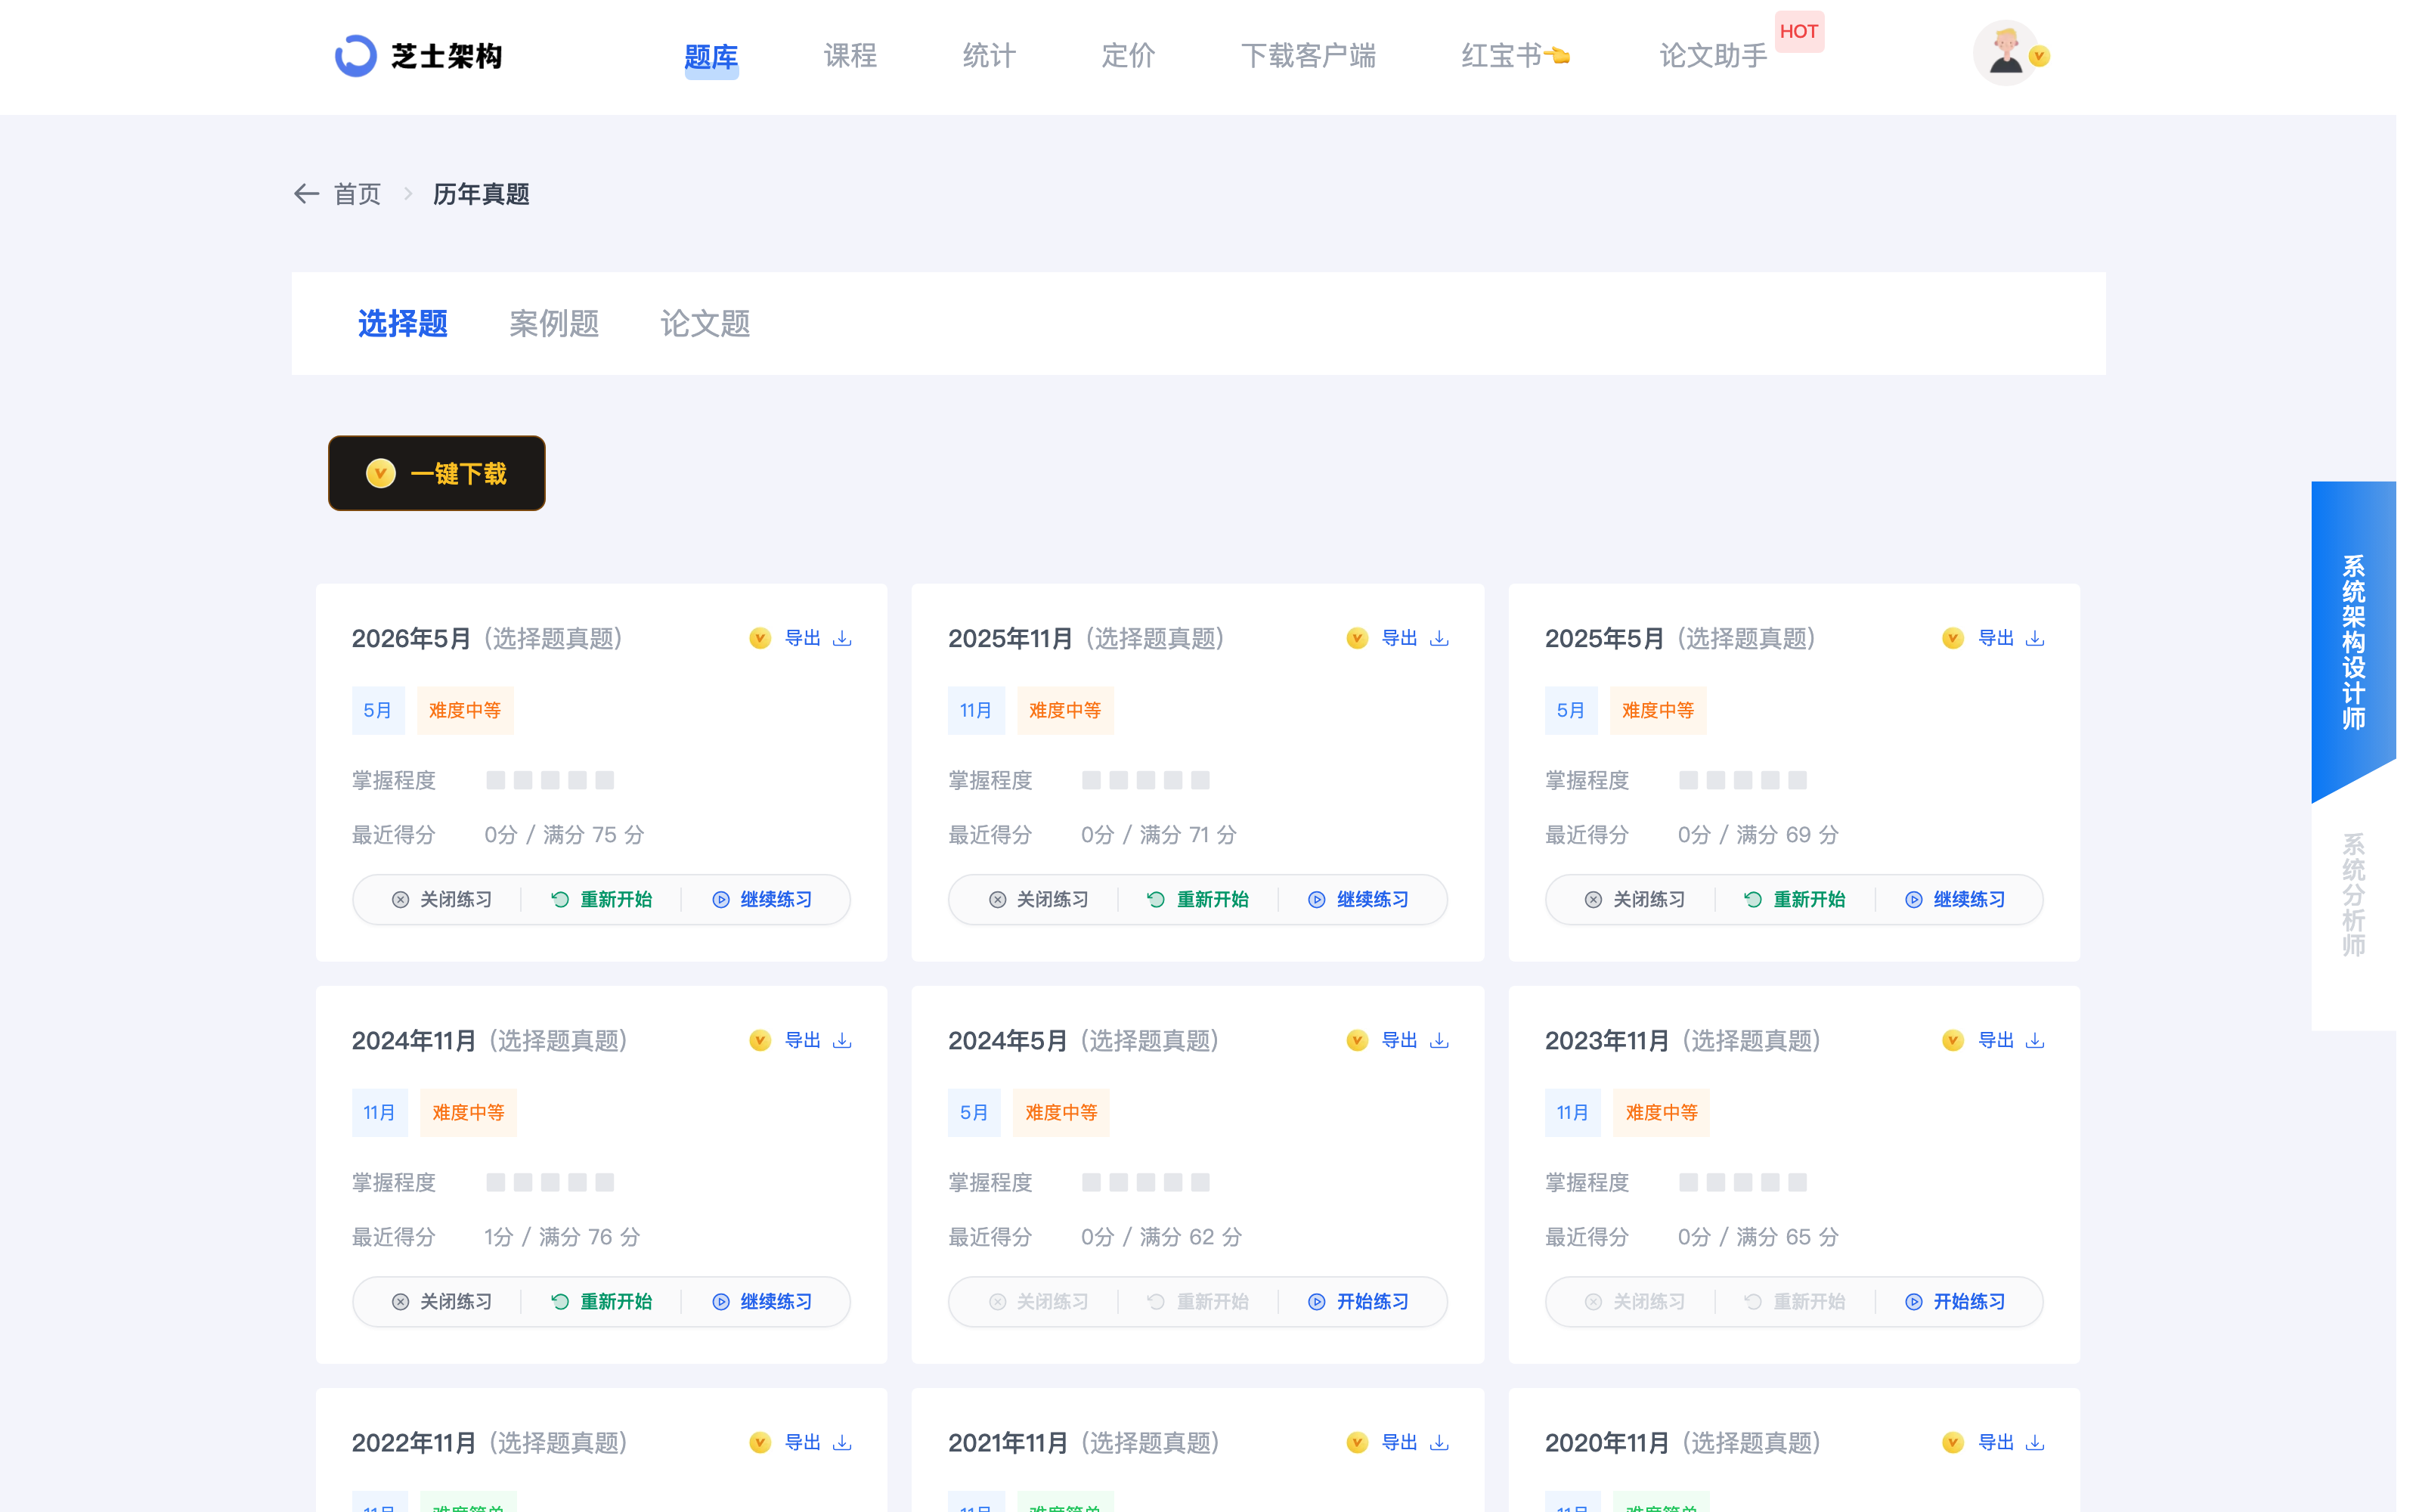Click VIP coin icon on 2024年5月 card
Screen dimensions: 2419x1512
(1356, 1040)
